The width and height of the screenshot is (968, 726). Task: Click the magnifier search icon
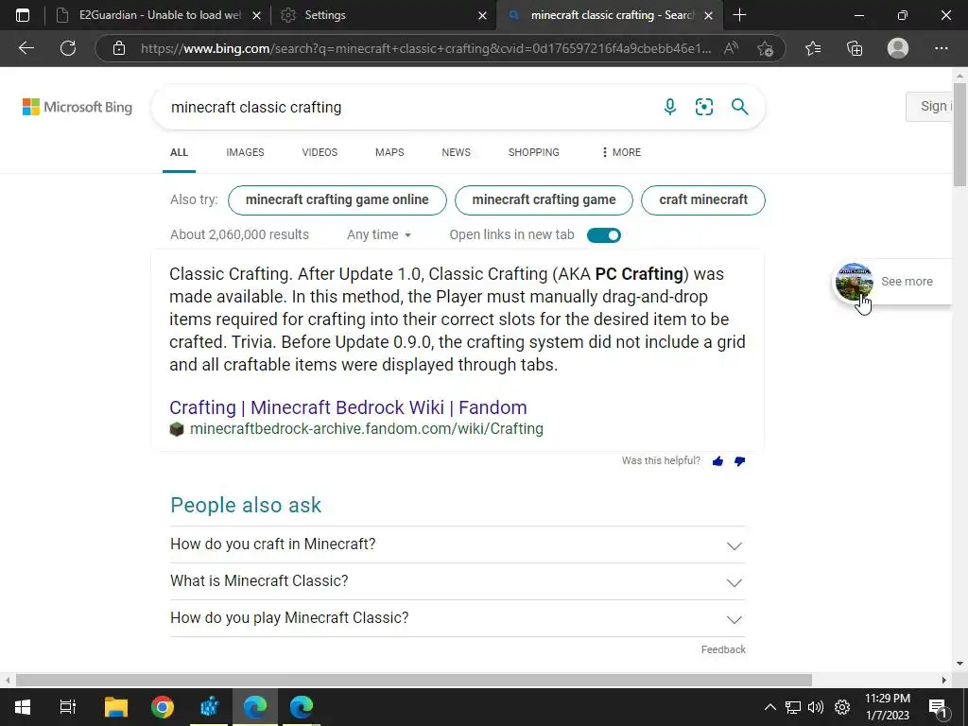pyautogui.click(x=739, y=107)
